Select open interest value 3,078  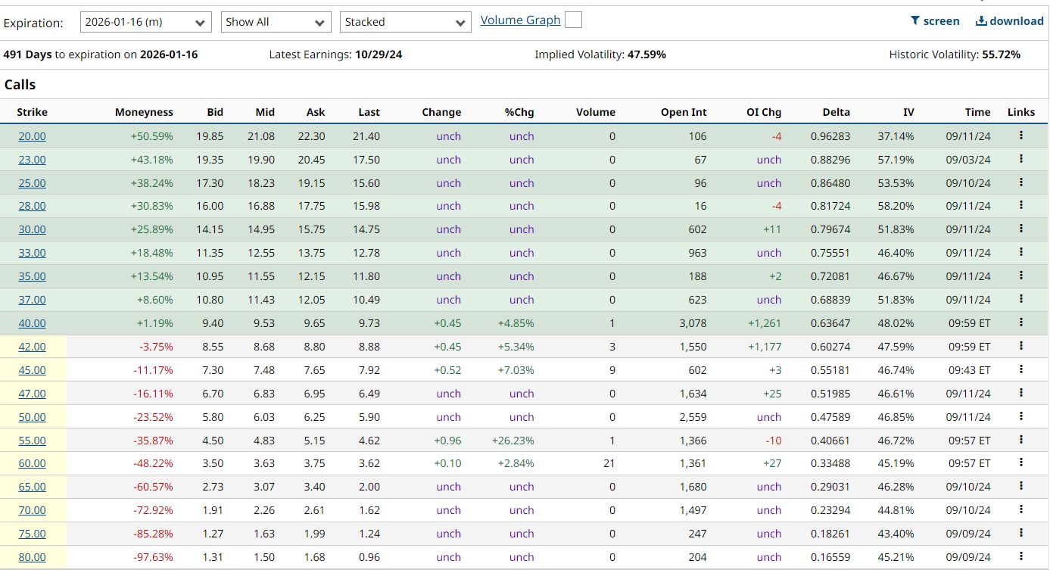[693, 323]
